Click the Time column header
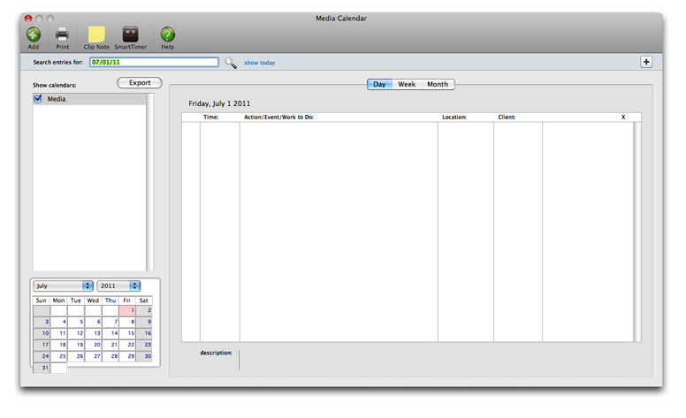 tap(210, 117)
